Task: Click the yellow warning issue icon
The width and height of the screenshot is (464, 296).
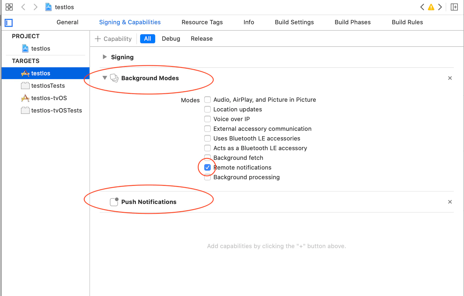Action: pos(431,7)
